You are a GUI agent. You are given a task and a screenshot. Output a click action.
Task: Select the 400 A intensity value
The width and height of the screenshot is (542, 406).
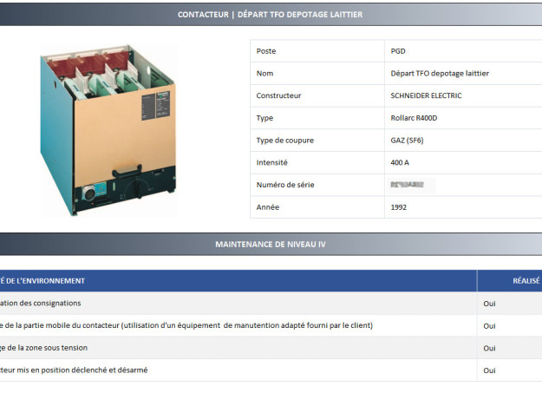(402, 162)
